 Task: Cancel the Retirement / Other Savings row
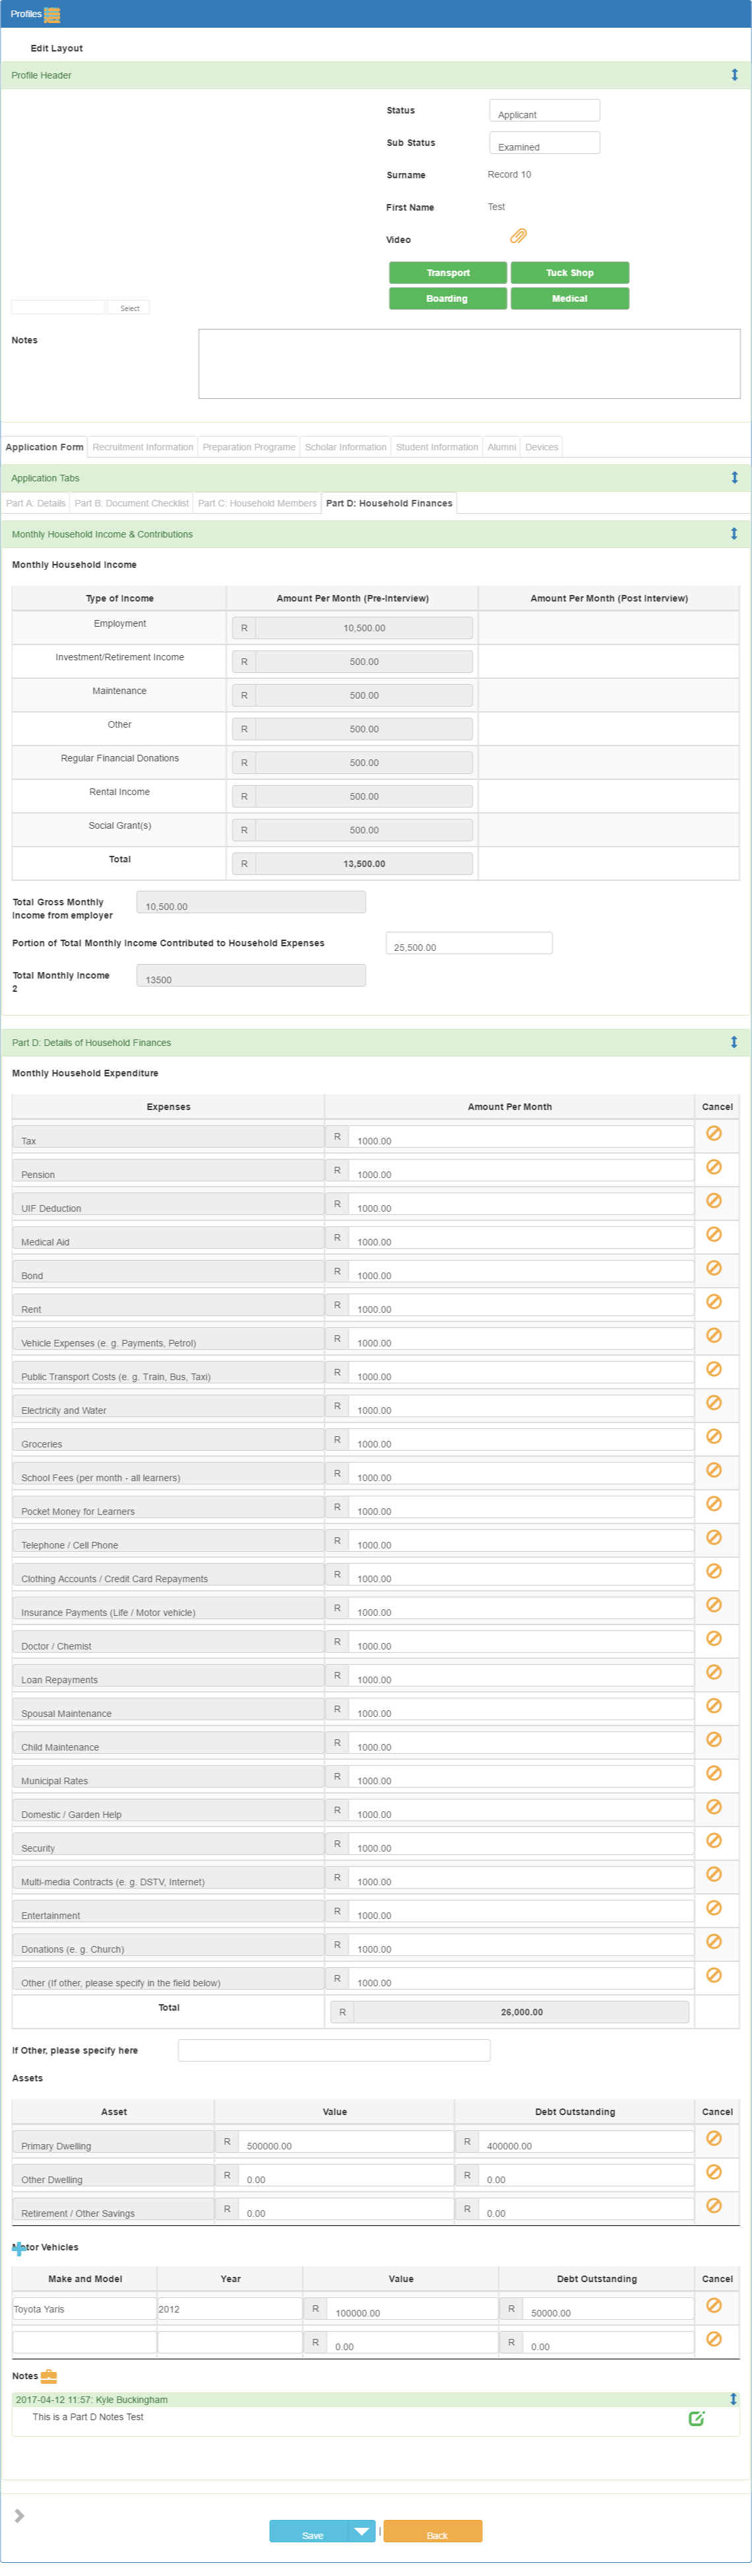(713, 2206)
